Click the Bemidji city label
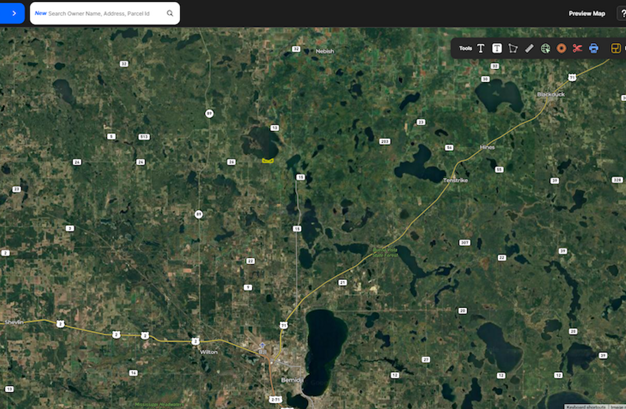Viewport: 626px width, 409px height. click(x=291, y=380)
